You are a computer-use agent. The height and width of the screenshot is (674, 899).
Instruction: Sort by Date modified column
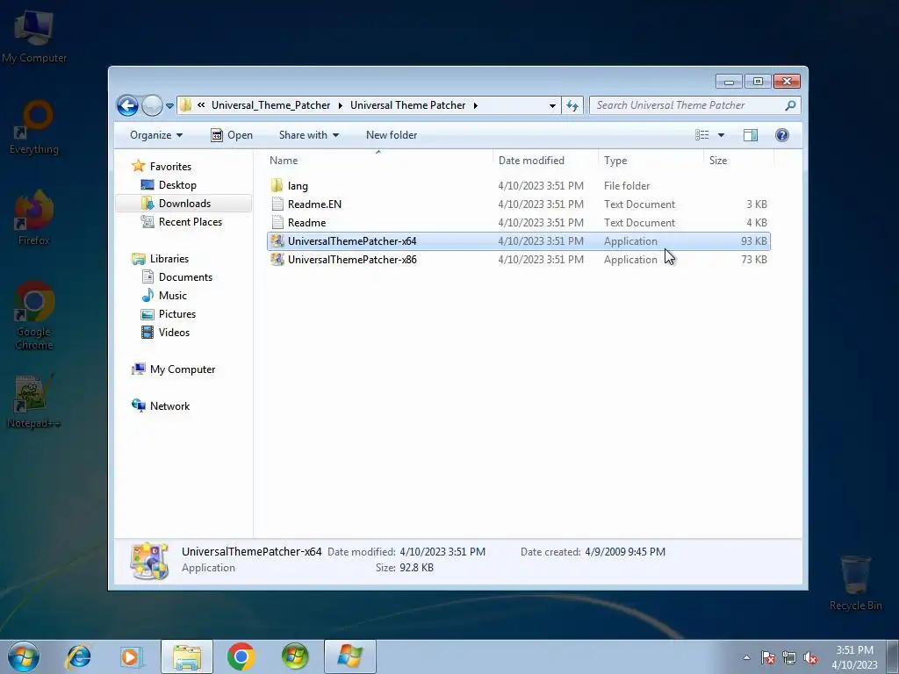(545, 161)
